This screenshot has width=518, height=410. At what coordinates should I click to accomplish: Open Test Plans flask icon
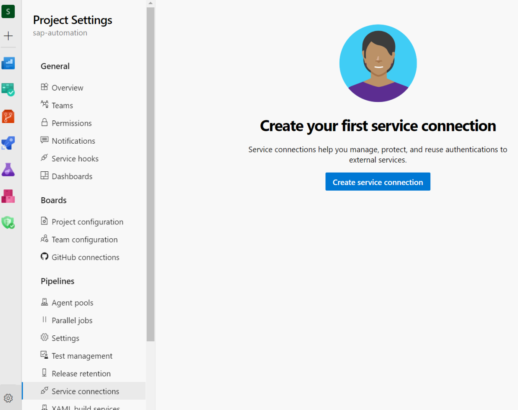click(8, 170)
